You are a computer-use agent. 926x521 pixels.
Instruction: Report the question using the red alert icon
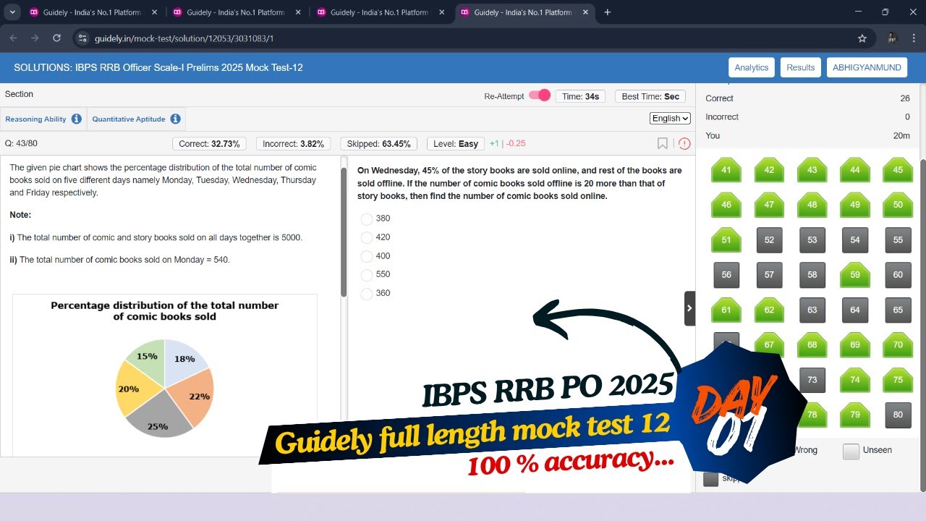coord(684,143)
